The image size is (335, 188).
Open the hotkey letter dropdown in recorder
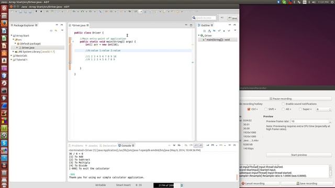pos(323,109)
